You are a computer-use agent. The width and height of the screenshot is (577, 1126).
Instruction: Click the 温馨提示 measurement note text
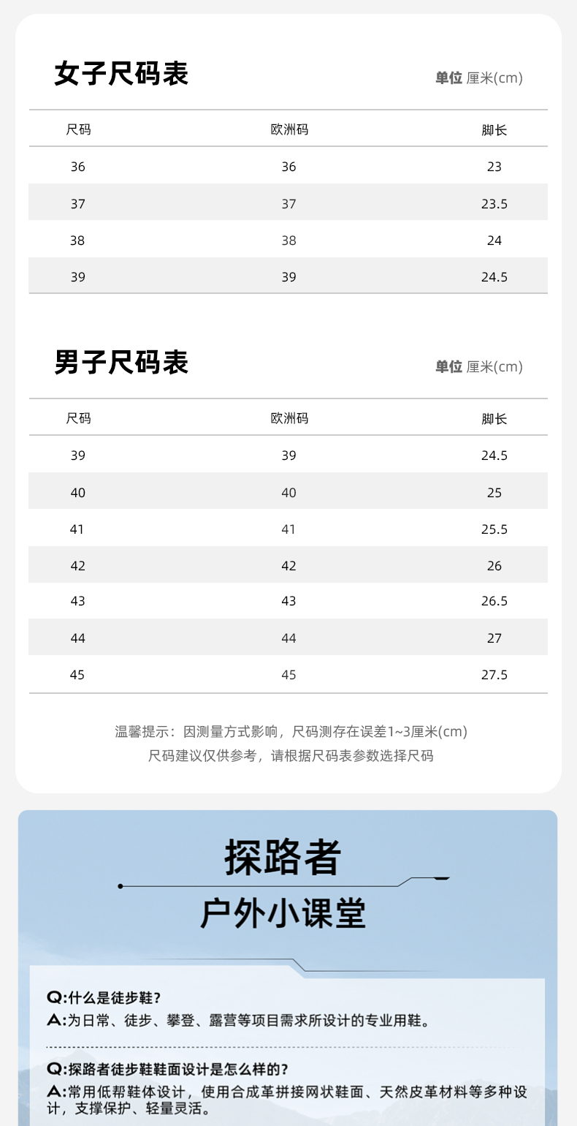(x=291, y=732)
